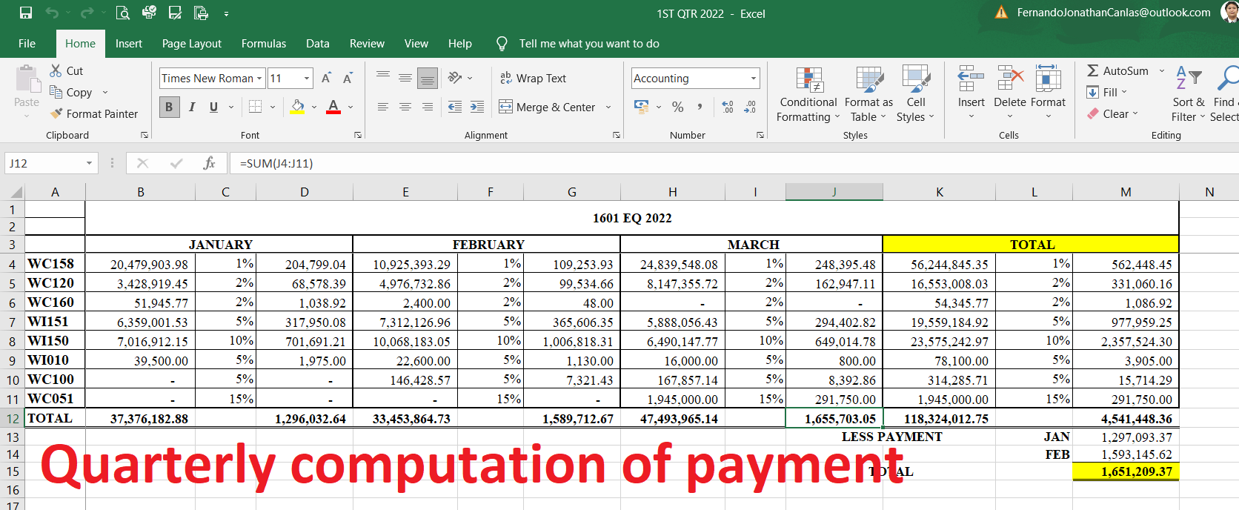Switch to the Data tab
1239x510 pixels.
coord(317,44)
